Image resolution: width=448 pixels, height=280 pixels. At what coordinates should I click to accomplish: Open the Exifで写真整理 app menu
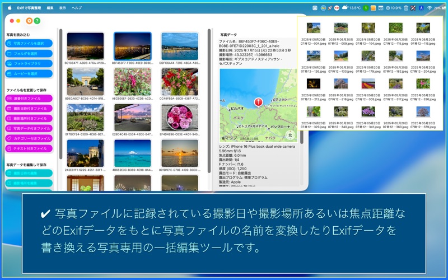[x=29, y=8]
